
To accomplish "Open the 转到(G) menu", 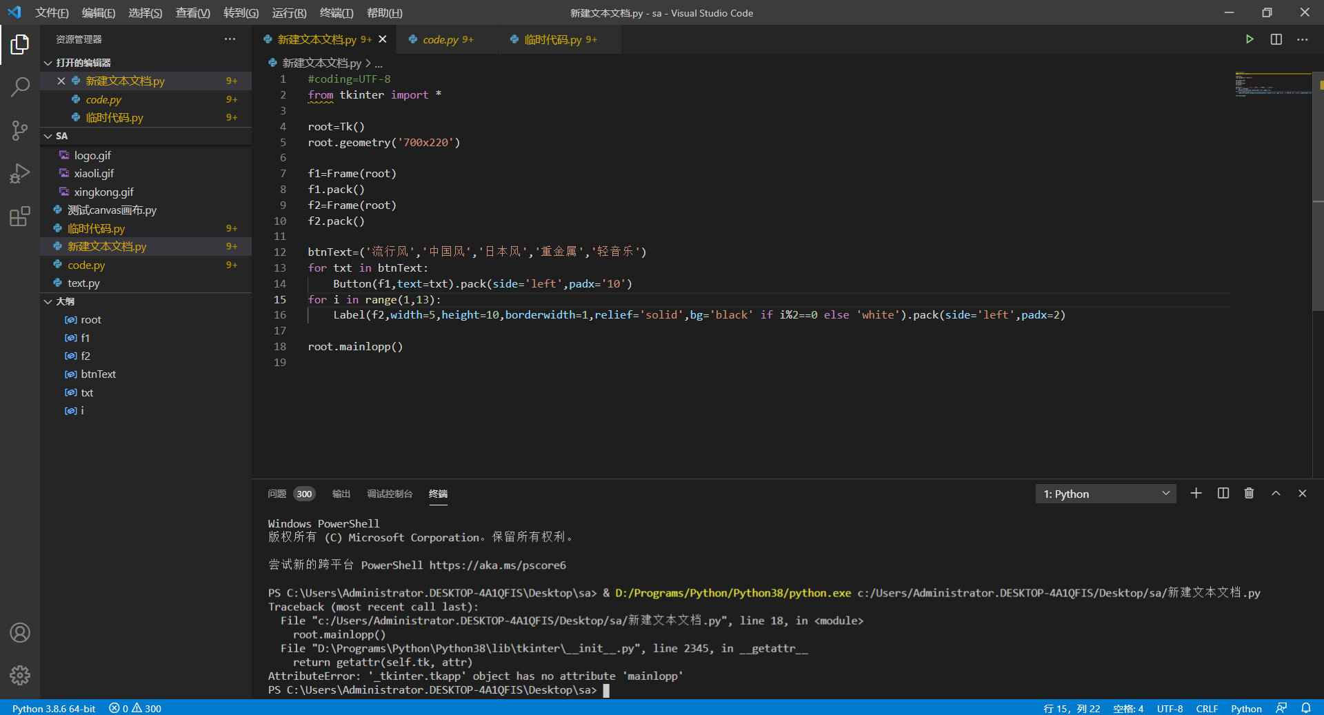I will click(x=241, y=13).
